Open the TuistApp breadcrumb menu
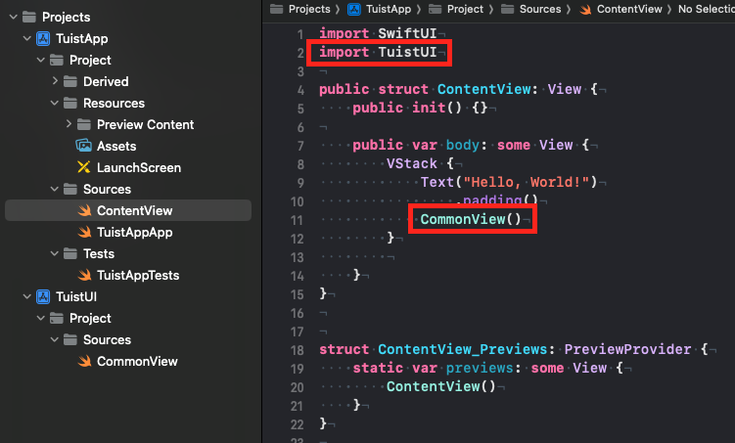 click(x=389, y=9)
